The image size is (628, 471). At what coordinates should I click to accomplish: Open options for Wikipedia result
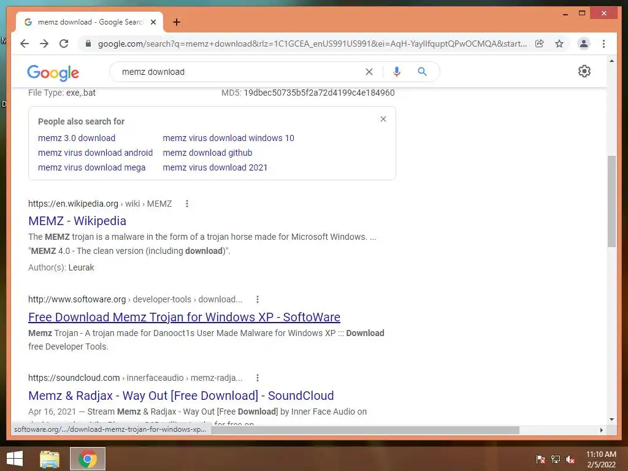point(186,204)
